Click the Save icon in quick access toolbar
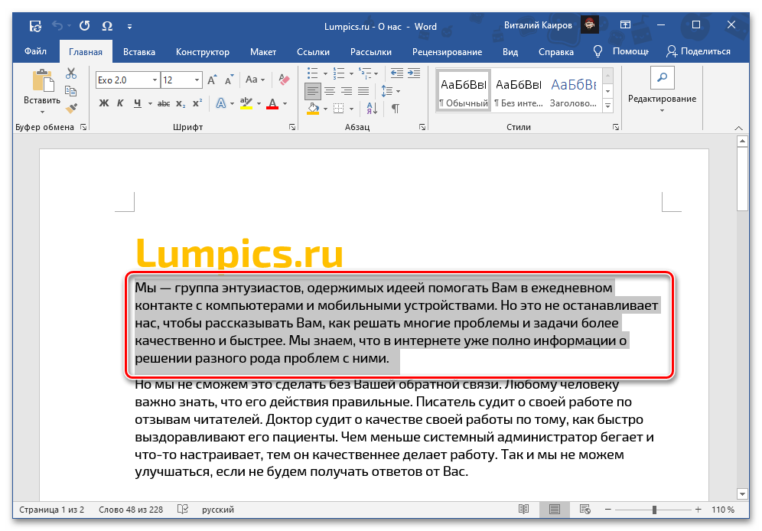The image size is (762, 531). coord(35,26)
